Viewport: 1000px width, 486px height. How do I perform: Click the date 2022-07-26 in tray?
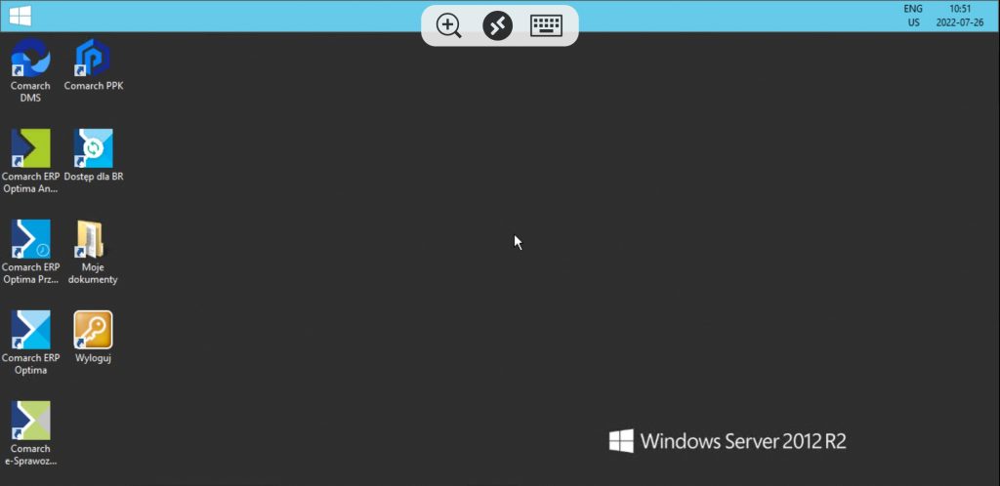960,22
